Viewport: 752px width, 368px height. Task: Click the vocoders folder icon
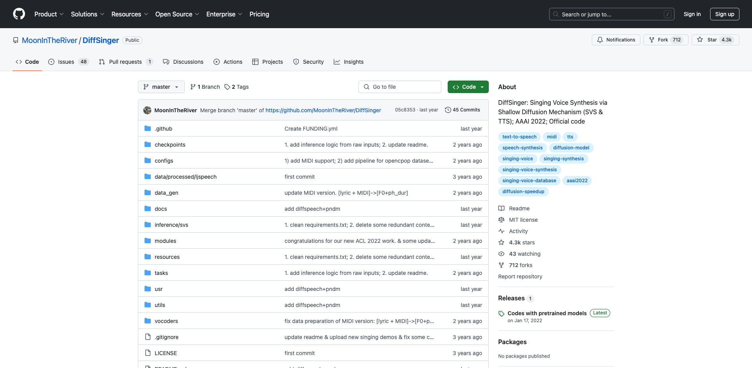(148, 321)
